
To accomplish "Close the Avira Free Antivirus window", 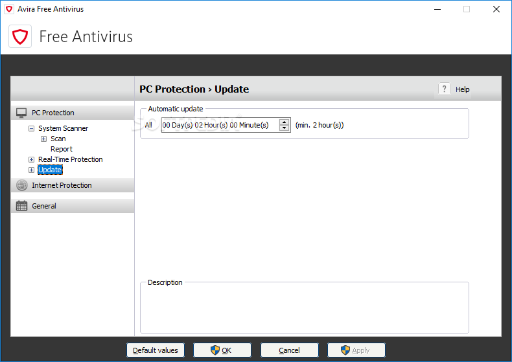I will pyautogui.click(x=496, y=9).
